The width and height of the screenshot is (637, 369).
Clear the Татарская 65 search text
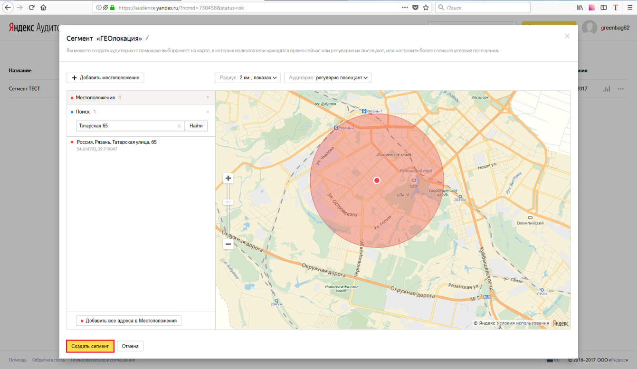point(179,126)
